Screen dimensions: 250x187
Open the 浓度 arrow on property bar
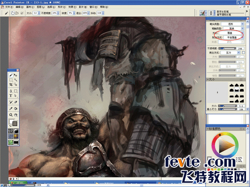74,13
